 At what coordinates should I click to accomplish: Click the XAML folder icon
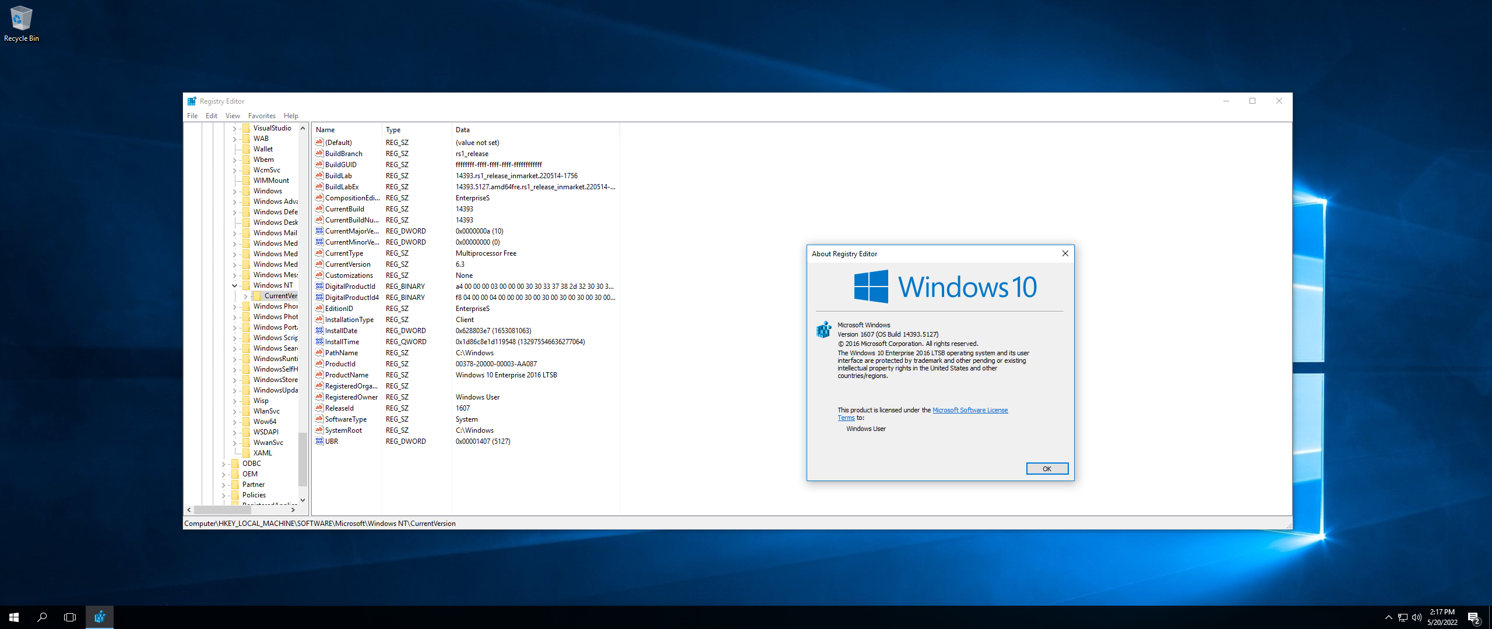point(247,453)
